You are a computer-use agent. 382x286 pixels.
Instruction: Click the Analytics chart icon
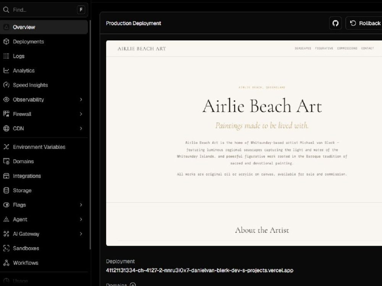(6, 71)
